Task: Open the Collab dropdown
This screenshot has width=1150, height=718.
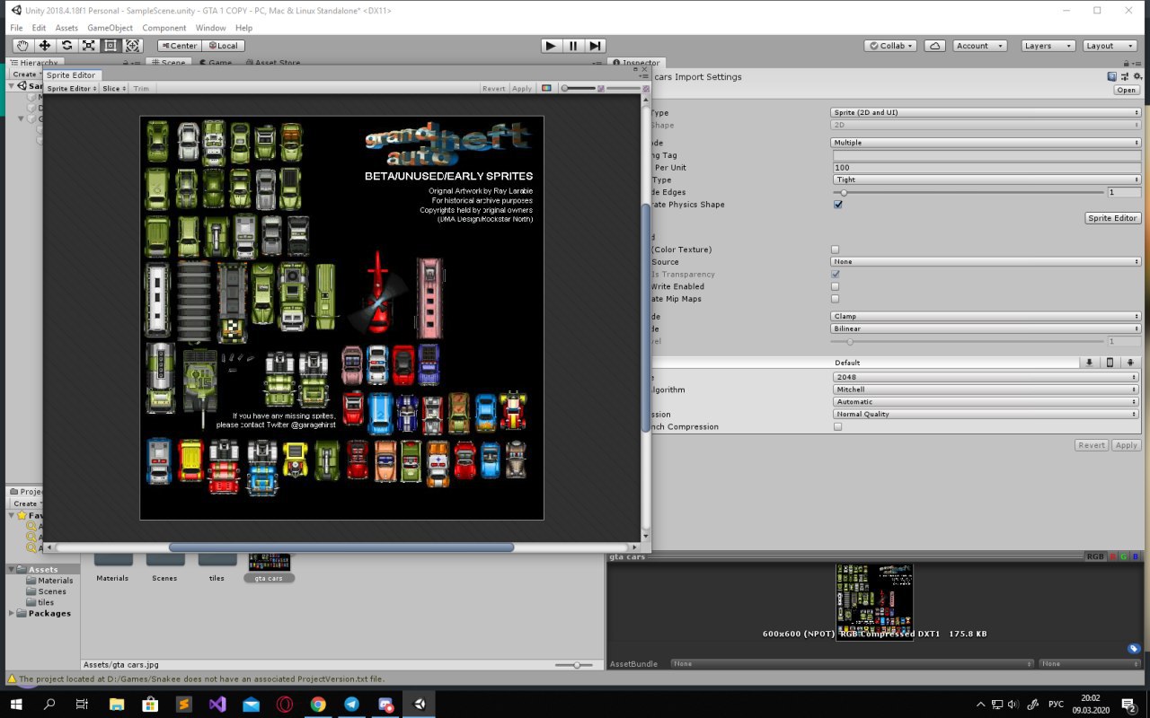Action: coord(890,46)
